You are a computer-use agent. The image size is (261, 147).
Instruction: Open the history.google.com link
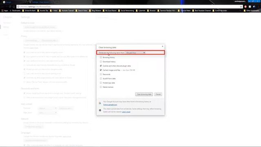[x=110, y=105]
